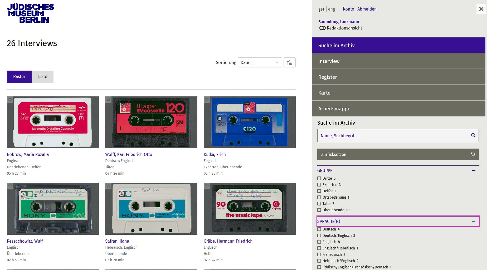Tick the Französisch language checkbox
The width and height of the screenshot is (487, 270).
[319, 254]
